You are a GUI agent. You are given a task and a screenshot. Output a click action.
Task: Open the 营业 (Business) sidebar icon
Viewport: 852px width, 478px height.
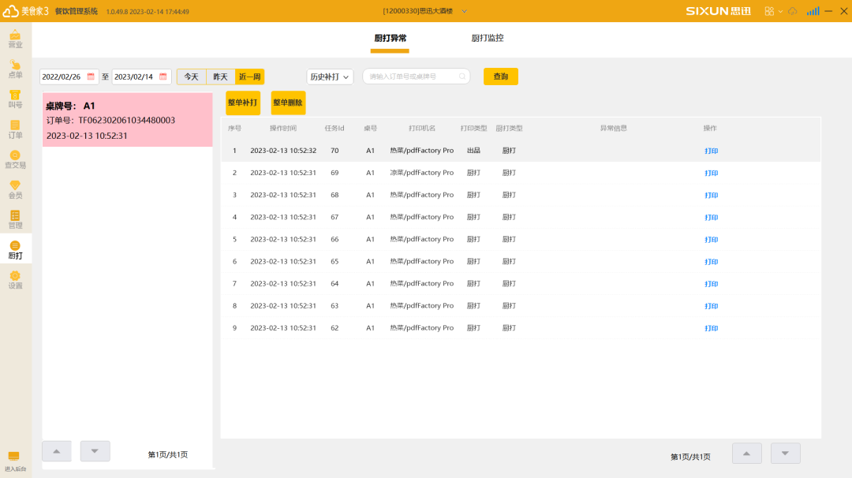click(x=15, y=39)
